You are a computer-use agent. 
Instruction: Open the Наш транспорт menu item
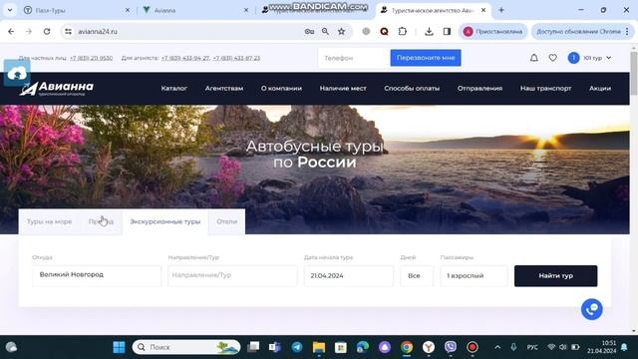545,89
